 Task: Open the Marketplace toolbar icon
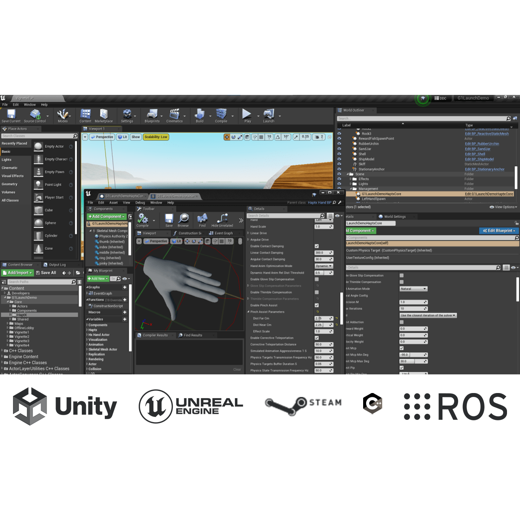click(x=104, y=116)
